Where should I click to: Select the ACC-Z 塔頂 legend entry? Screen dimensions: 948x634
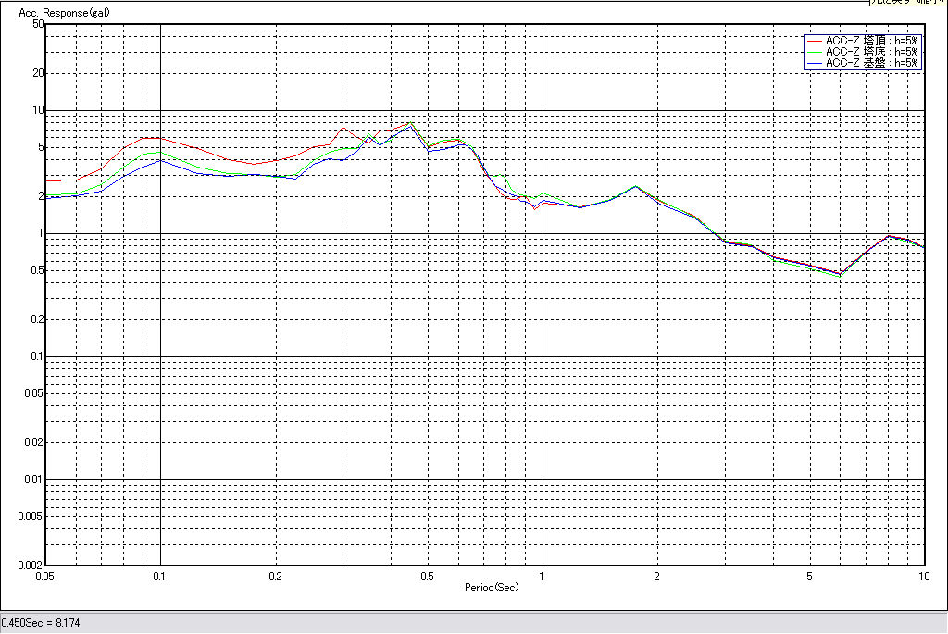[871, 41]
